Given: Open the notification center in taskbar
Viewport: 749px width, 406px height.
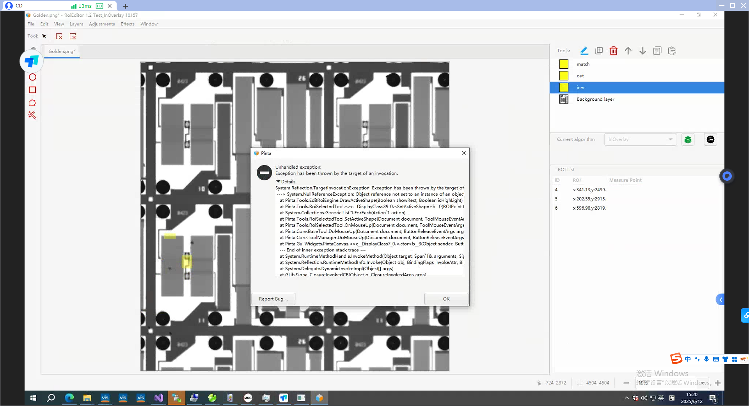Looking at the screenshot, I should point(713,398).
